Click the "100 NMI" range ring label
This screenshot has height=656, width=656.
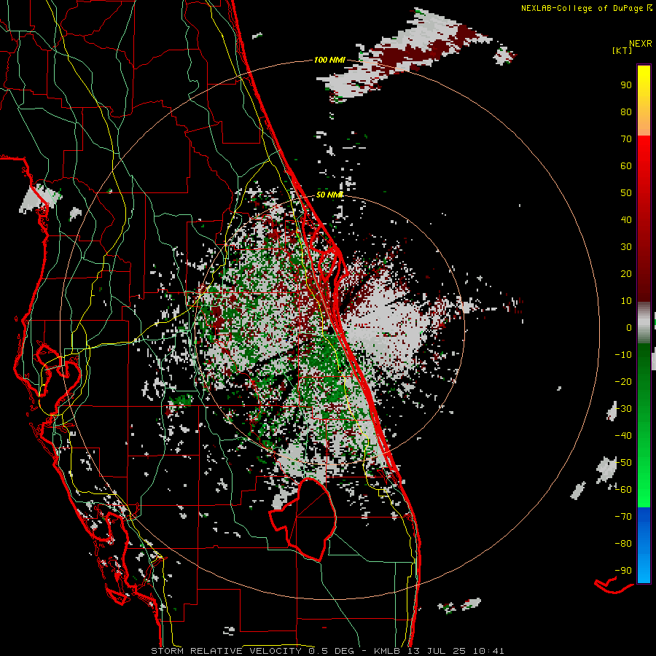[329, 60]
